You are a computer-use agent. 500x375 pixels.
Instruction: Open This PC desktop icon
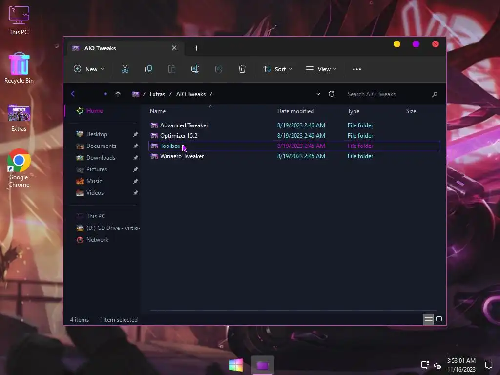point(19,20)
